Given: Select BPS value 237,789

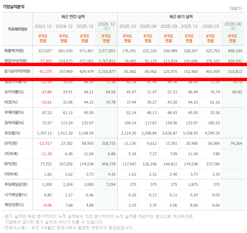Looking at the screenshot, I should click(x=213, y=164).
